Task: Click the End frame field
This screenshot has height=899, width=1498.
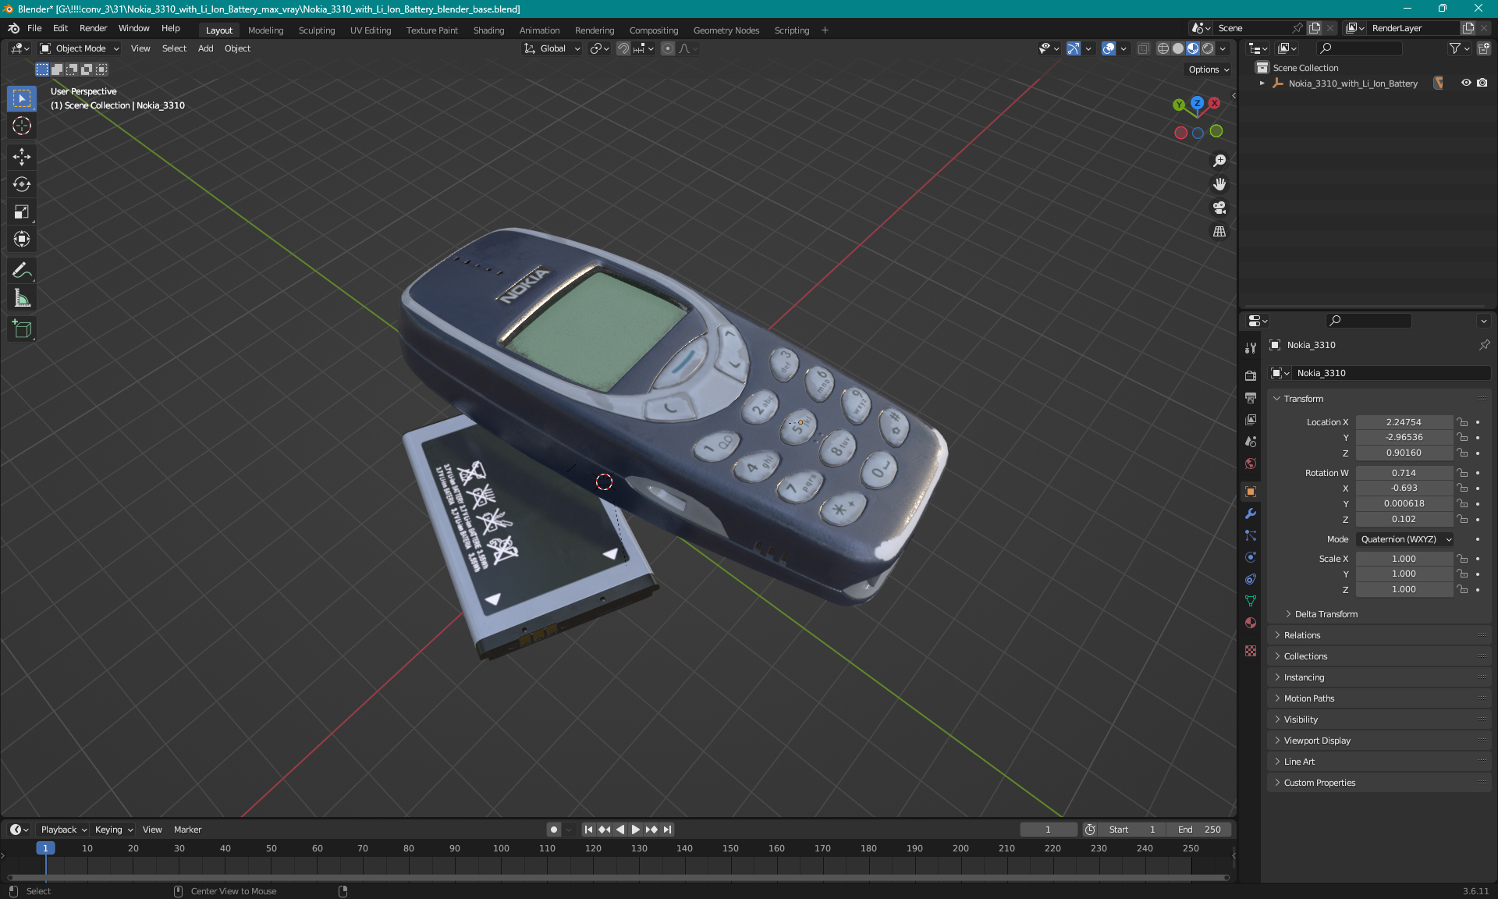Action: [1201, 830]
